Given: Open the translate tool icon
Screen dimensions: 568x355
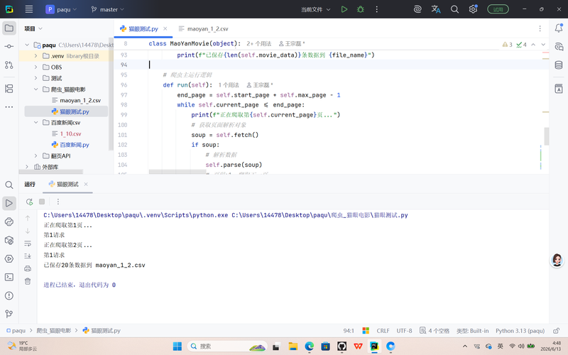Looking at the screenshot, I should coord(436,9).
